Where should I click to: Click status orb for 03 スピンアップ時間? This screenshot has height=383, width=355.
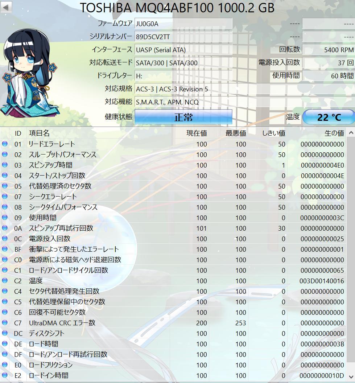point(5,165)
